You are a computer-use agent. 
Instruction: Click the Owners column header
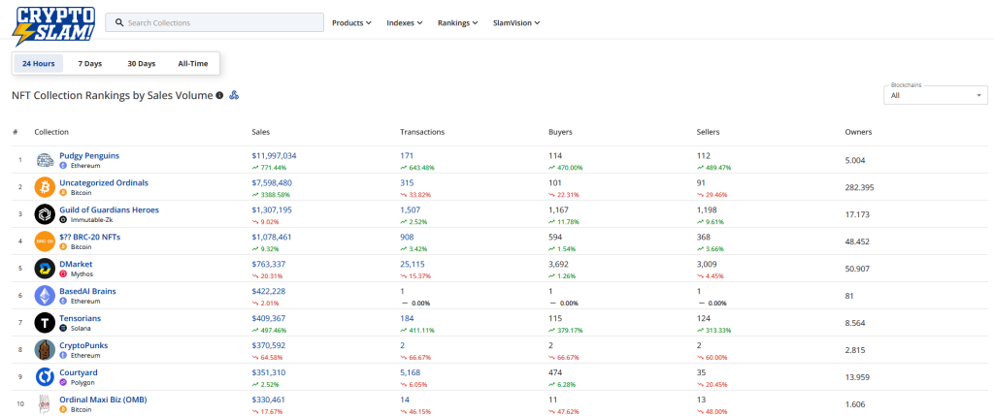(x=858, y=132)
